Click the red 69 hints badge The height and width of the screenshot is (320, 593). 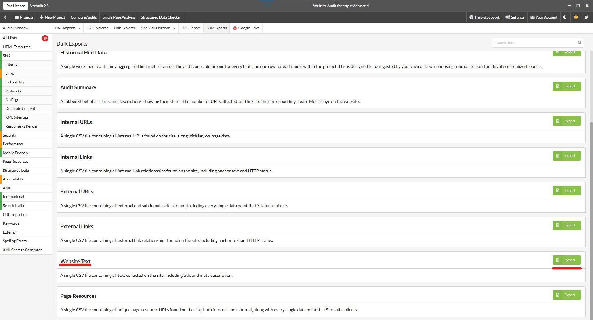click(45, 38)
